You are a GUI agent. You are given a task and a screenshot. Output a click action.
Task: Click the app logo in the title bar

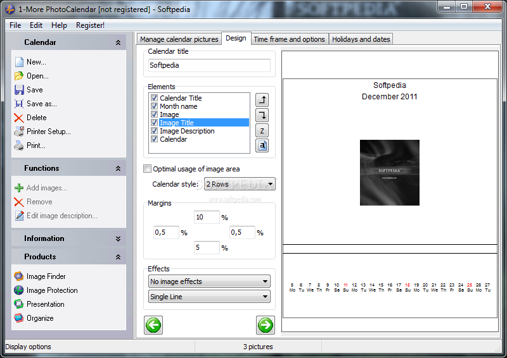point(10,9)
